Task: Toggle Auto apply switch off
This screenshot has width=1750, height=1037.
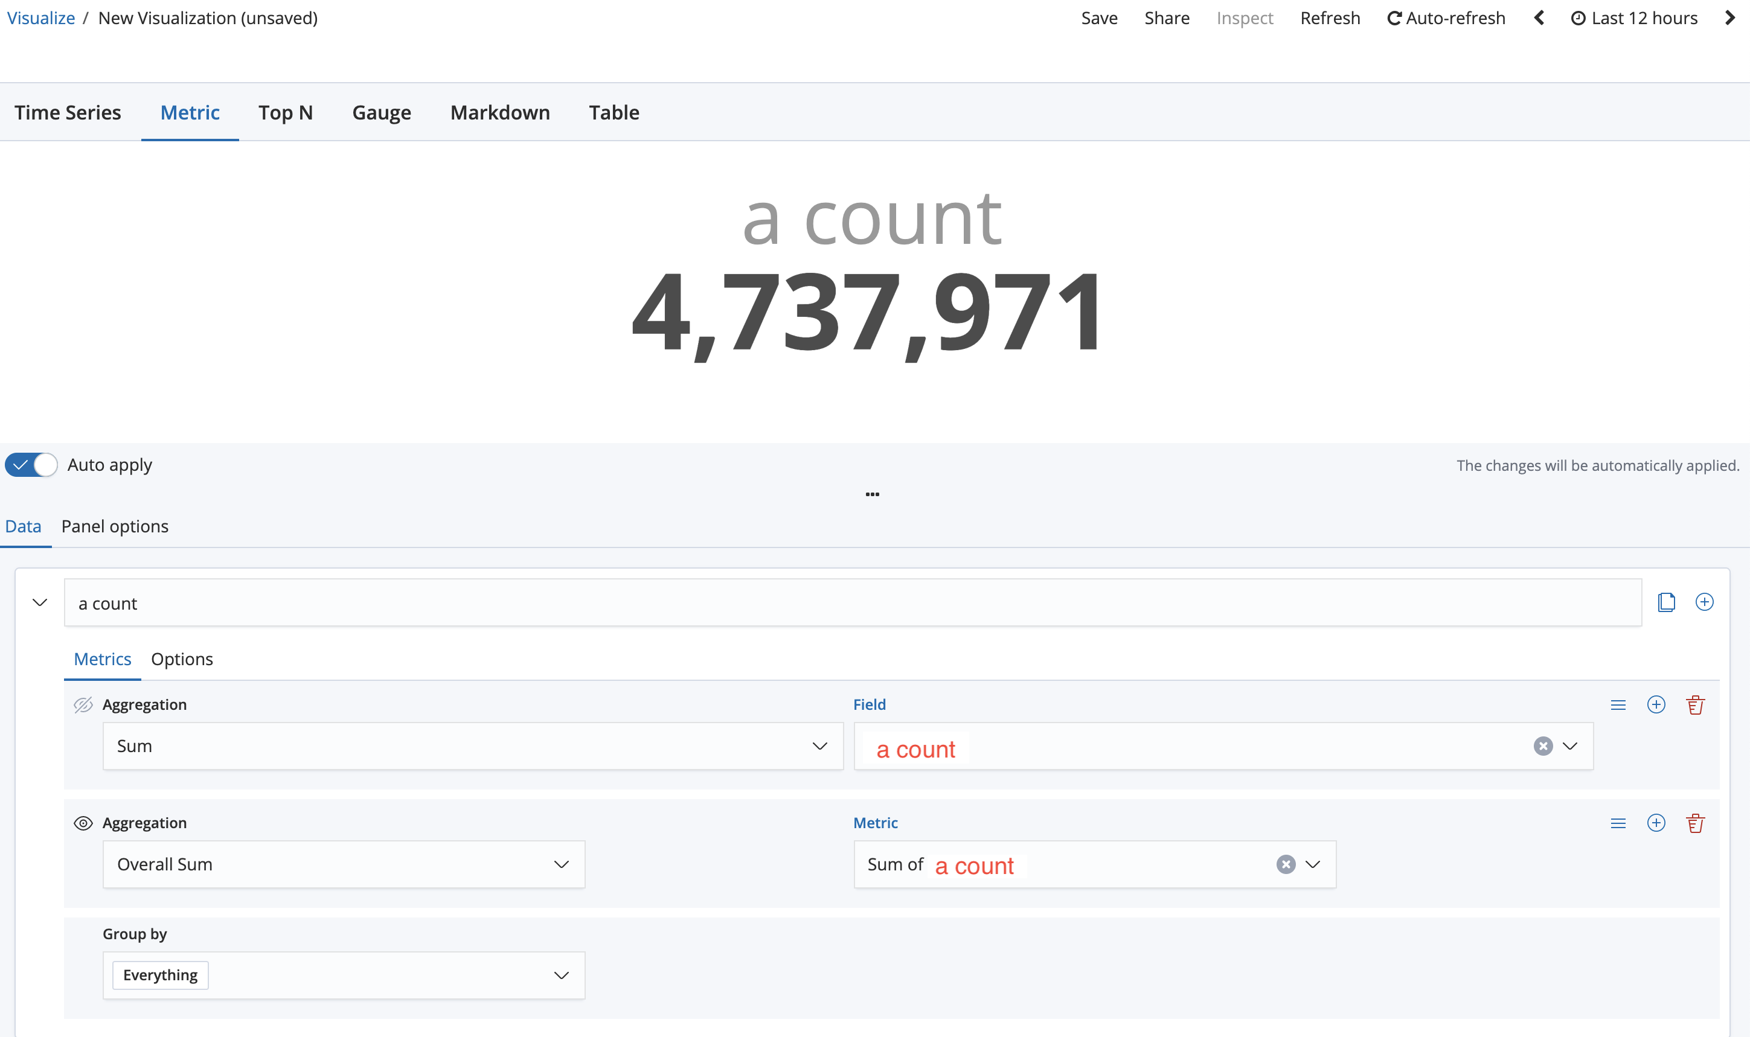Action: [x=31, y=465]
